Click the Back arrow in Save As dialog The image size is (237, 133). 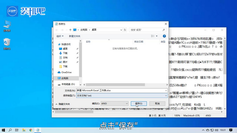[x=57, y=30]
